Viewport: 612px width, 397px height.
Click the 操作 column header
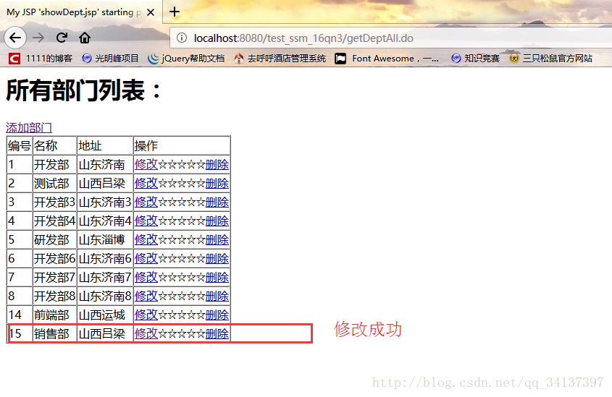182,145
